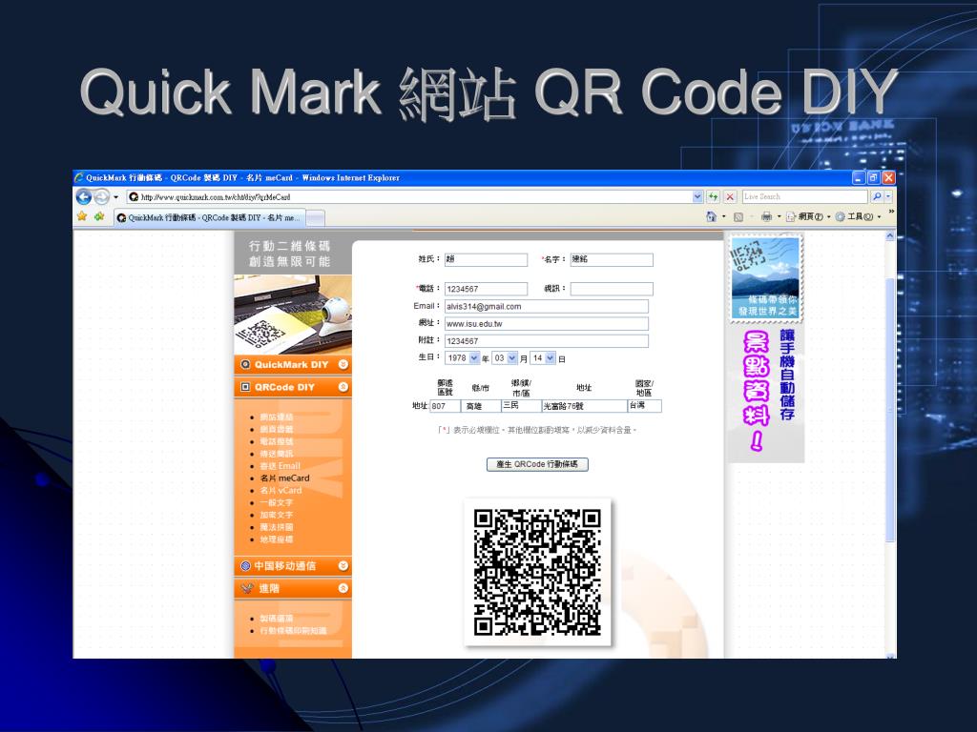Screen dimensions: 977x732
Task: Expand the 中国移动通信 sidebar section
Action: tap(343, 566)
